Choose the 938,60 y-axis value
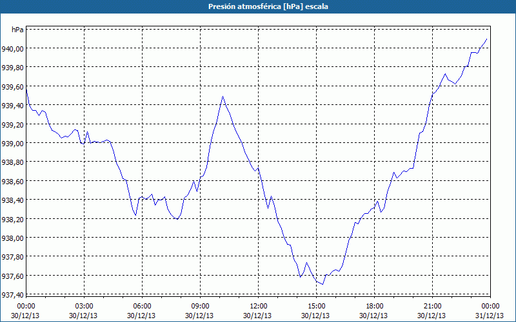The image size is (516, 322). [12, 182]
